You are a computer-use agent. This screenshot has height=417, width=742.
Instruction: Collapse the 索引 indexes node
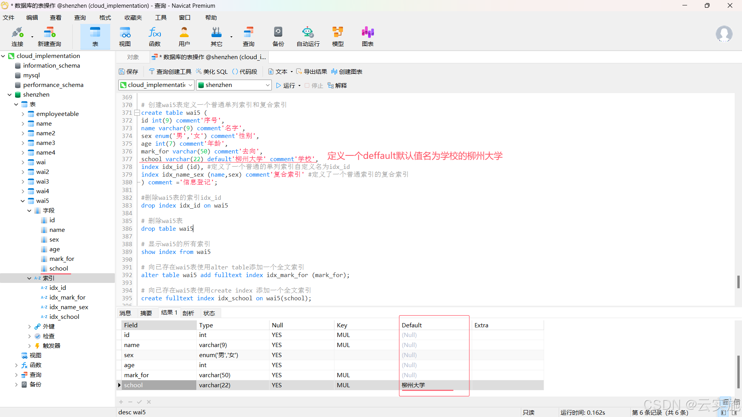[x=29, y=278]
